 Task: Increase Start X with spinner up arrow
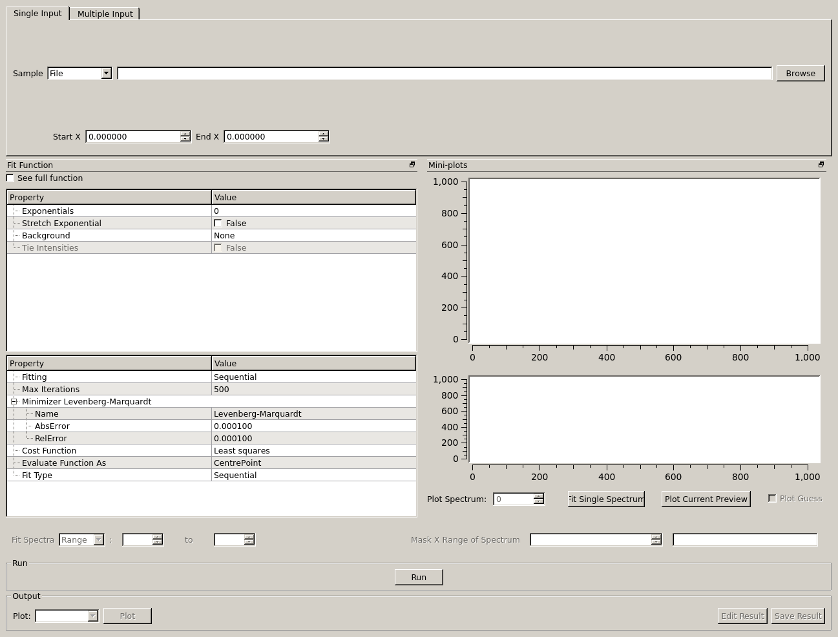coord(185,134)
